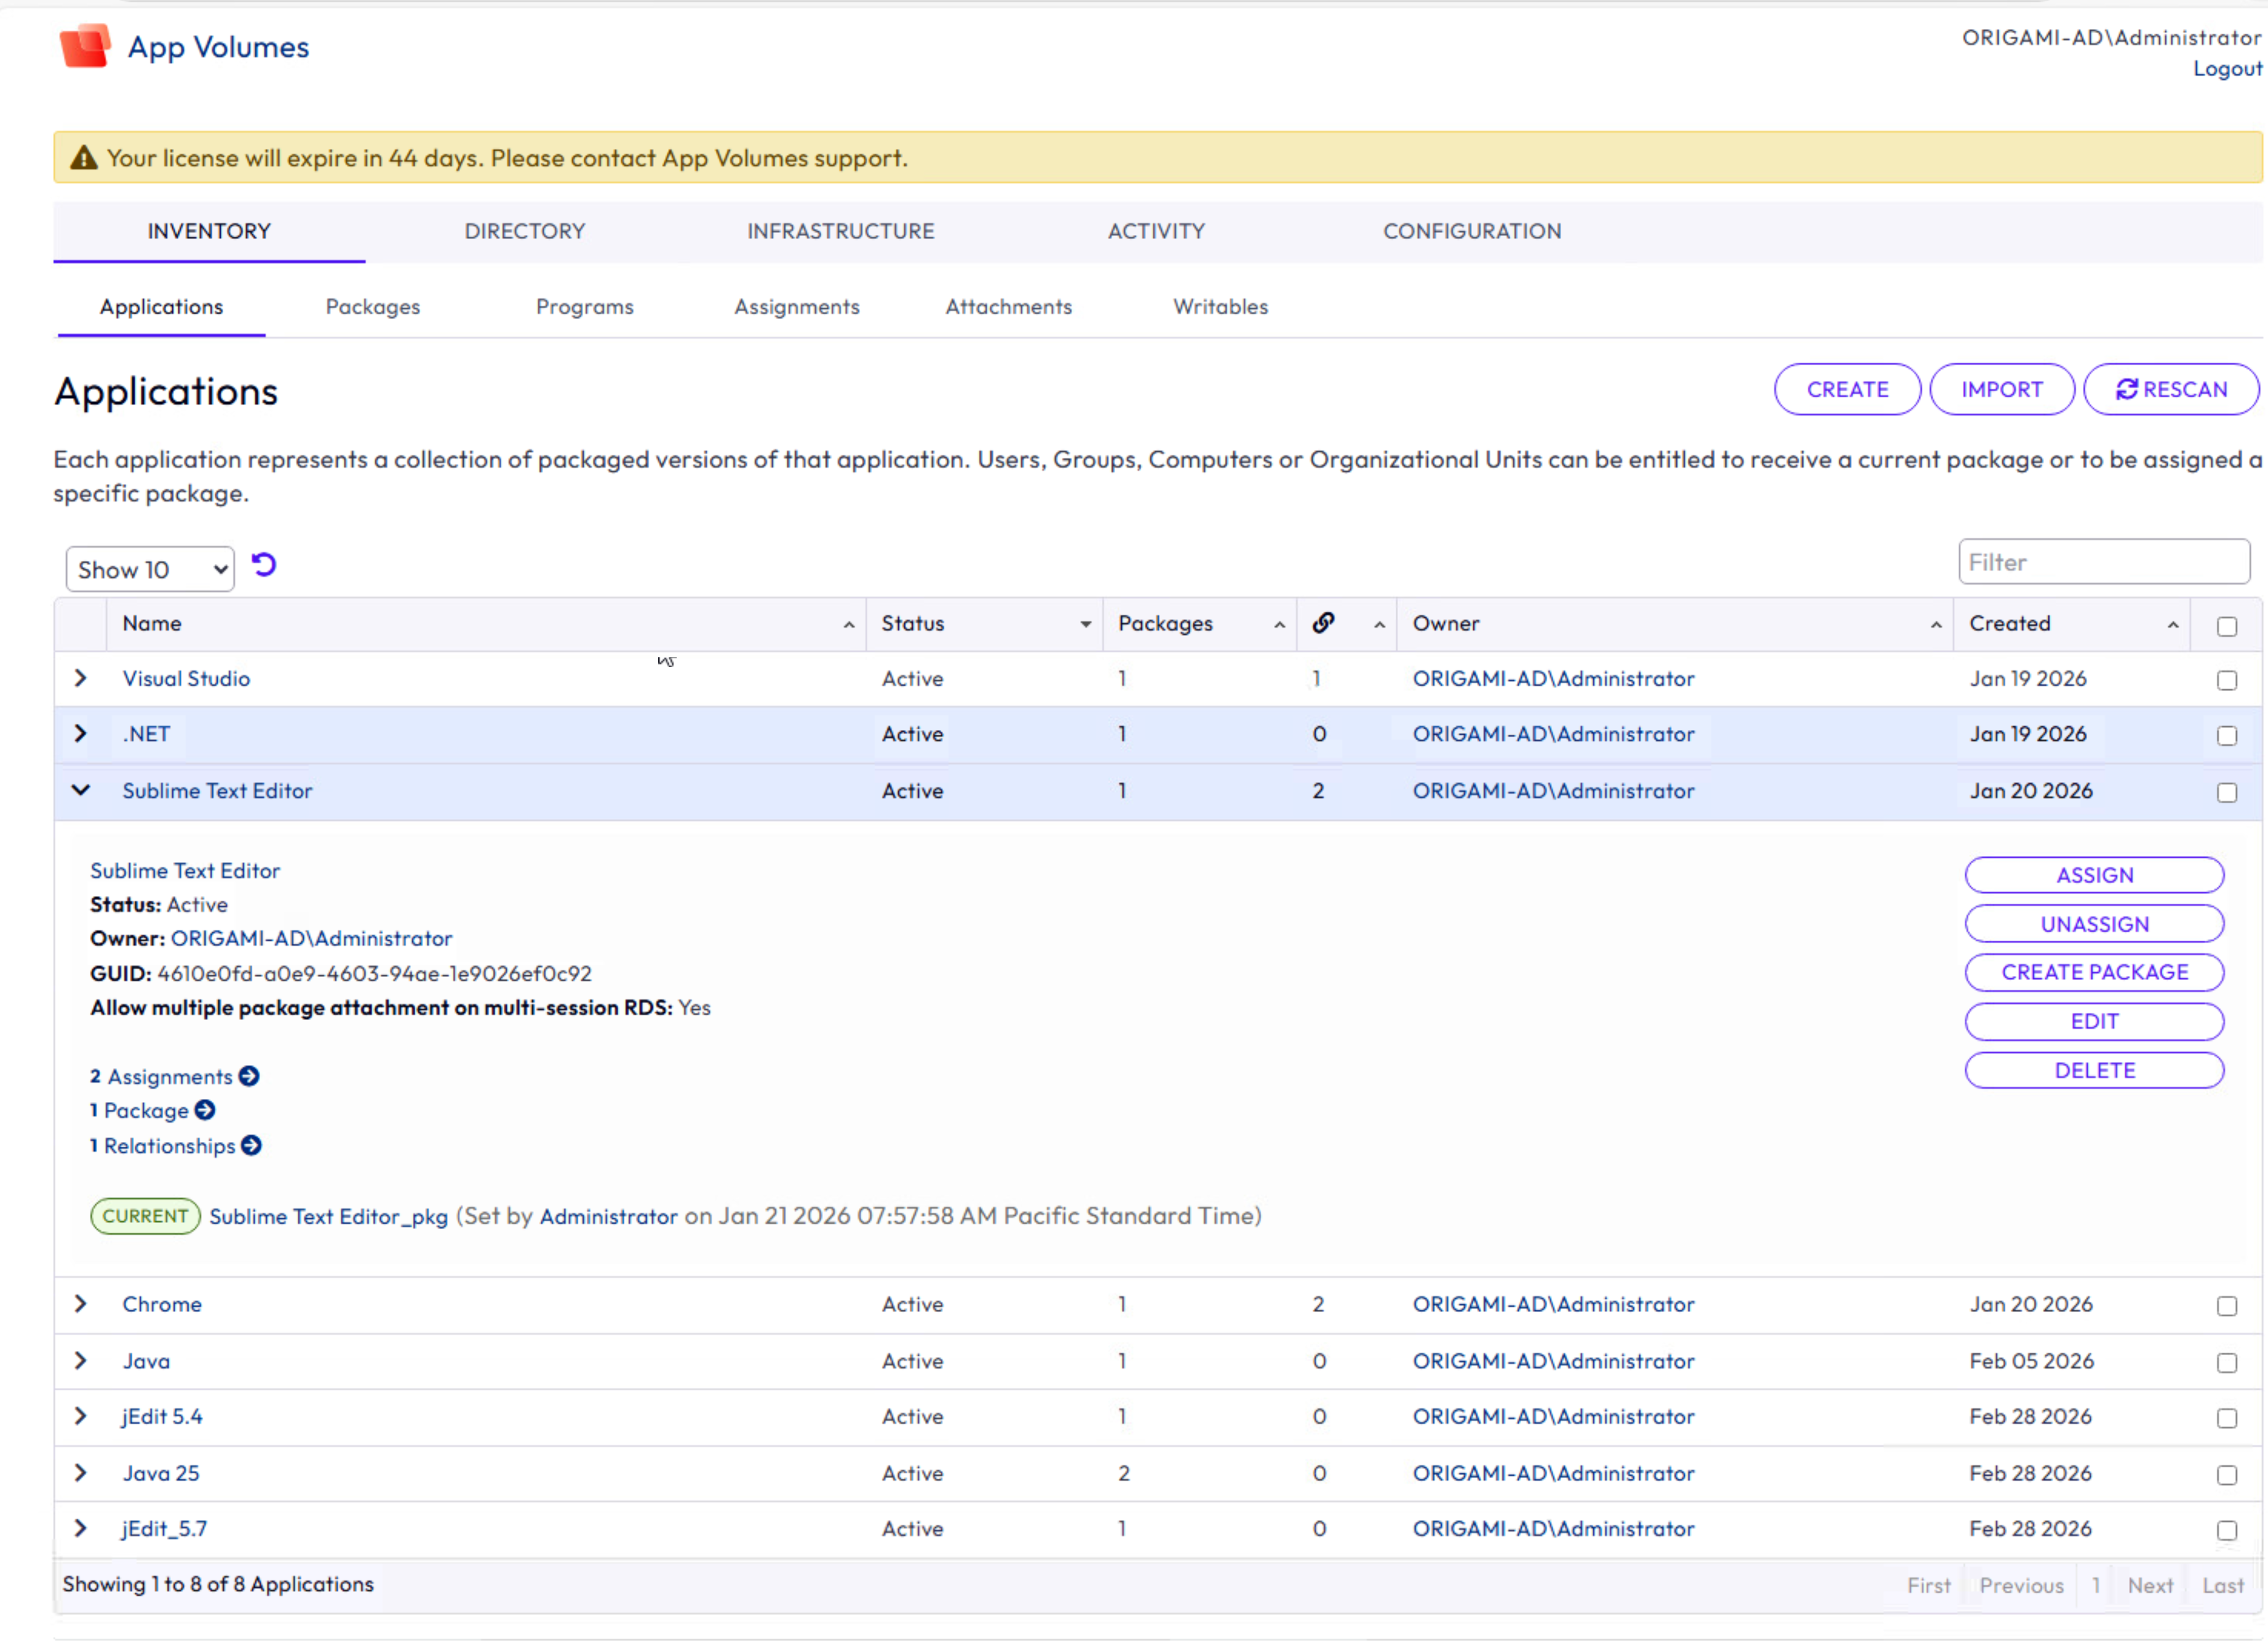This screenshot has height=1643, width=2268.
Task: Click the Owner link in Sublime details
Action: [x=311, y=938]
